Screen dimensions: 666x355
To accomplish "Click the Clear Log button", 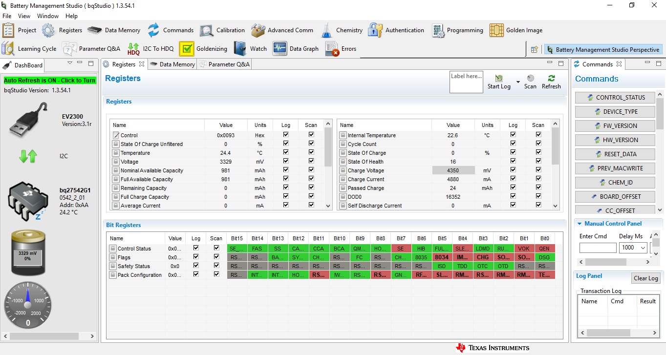I will (x=645, y=278).
